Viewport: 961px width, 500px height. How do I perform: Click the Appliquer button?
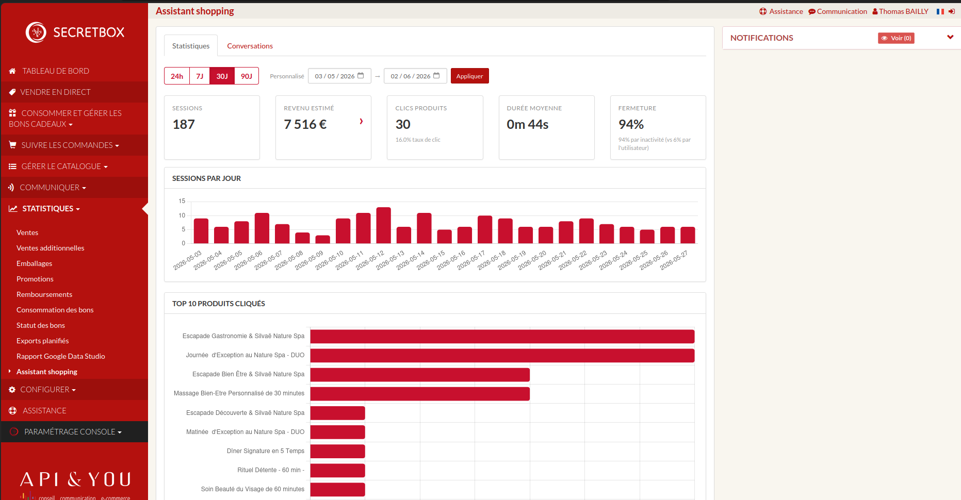469,76
